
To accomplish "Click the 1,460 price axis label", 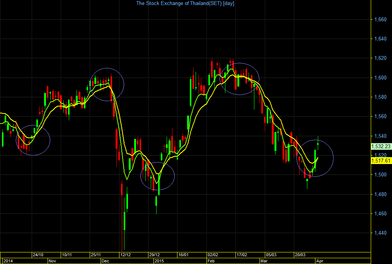I will click(x=380, y=213).
